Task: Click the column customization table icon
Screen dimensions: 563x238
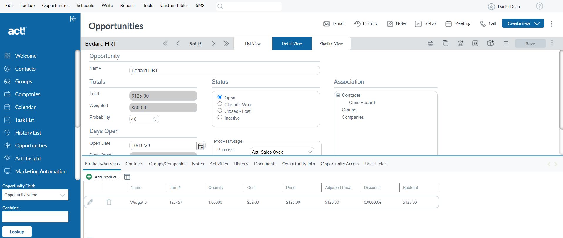Action: (127, 177)
